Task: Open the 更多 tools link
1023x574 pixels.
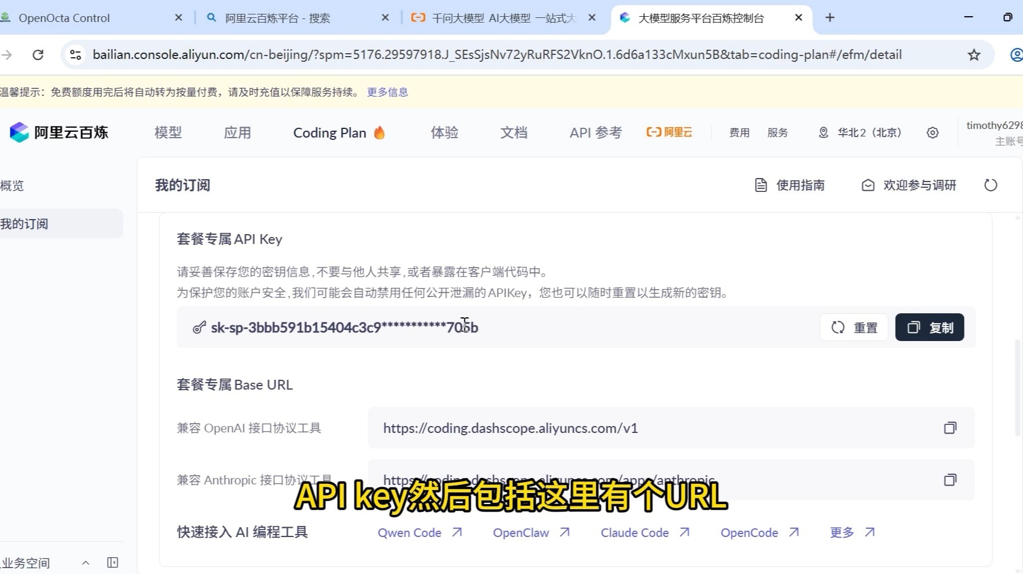Action: coord(852,533)
